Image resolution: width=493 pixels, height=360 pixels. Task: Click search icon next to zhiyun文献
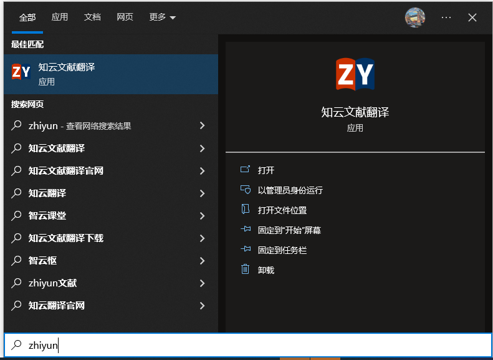(16, 283)
